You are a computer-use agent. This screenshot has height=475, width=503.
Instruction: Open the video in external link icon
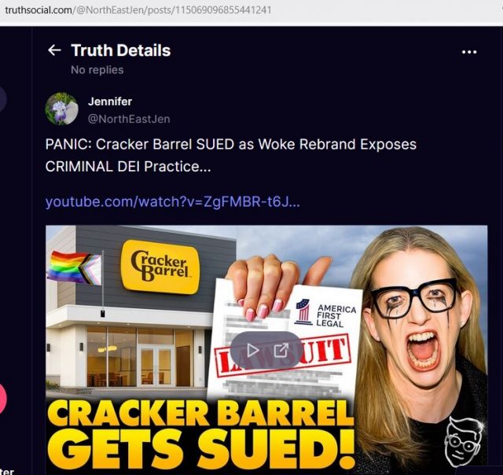click(x=281, y=350)
